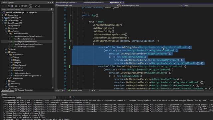
Task: Toggle the Solution Explorer auto-hide pin
Action: coord(50,2)
